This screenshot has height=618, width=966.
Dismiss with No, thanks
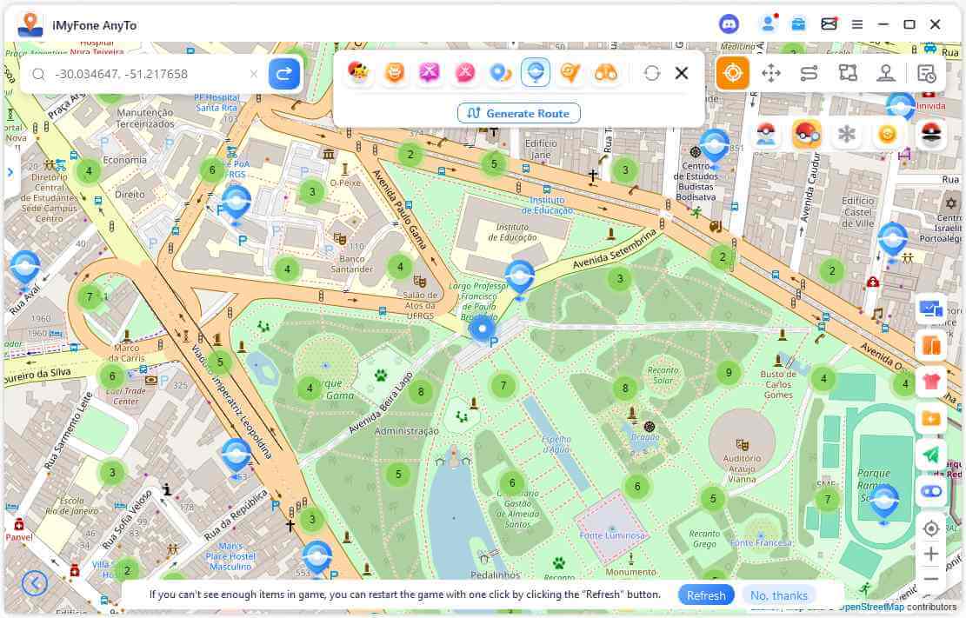pyautogui.click(x=779, y=595)
